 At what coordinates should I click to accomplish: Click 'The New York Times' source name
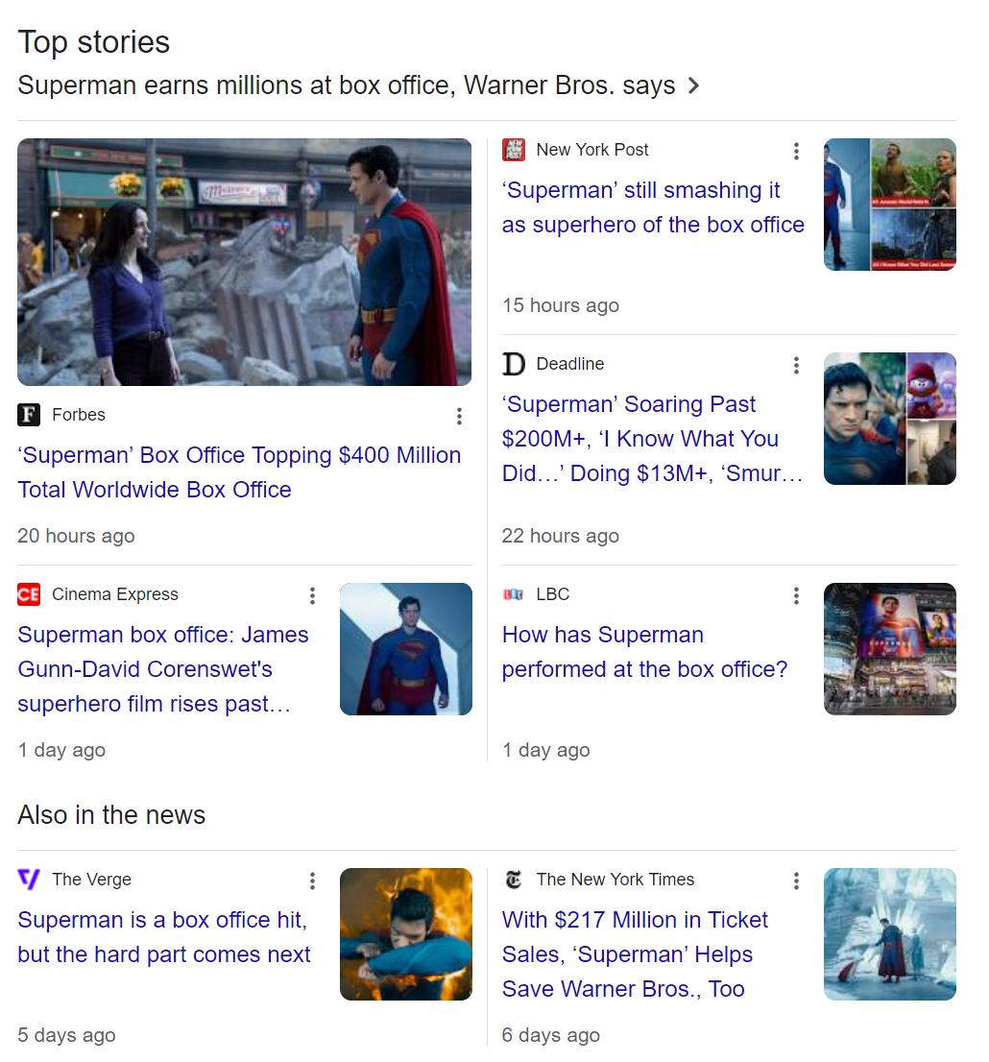[x=615, y=880]
